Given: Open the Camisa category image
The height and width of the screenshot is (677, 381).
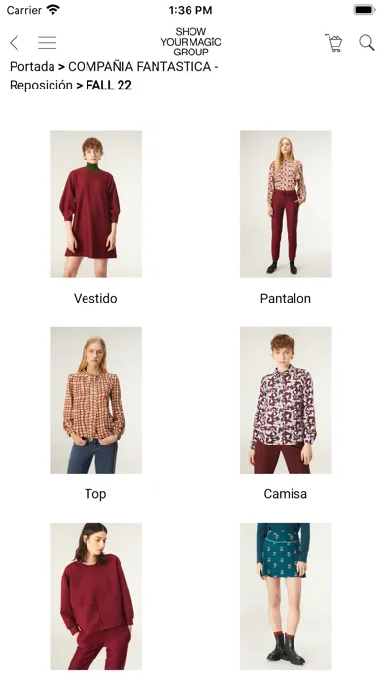Looking at the screenshot, I should click(x=286, y=400).
